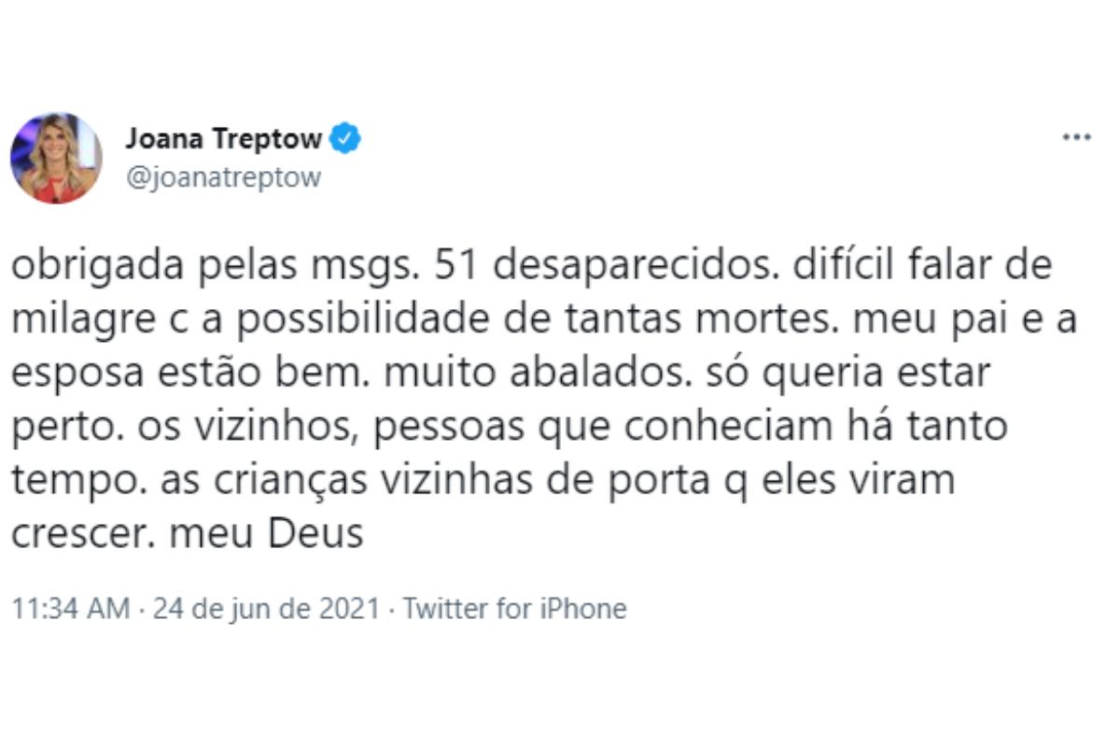Click the words há tanto in the tweet
Image resolution: width=1120 pixels, height=747 pixels.
tap(941, 428)
